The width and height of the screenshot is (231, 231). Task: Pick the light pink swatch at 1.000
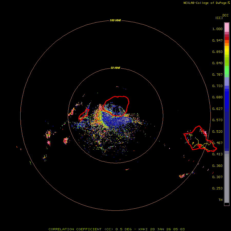point(227,27)
